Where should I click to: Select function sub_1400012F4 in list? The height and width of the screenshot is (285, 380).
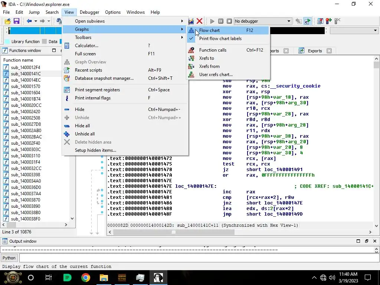[26, 68]
